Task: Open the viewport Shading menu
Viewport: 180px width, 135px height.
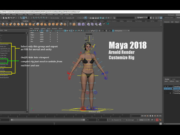Action: [x=37, y=28]
